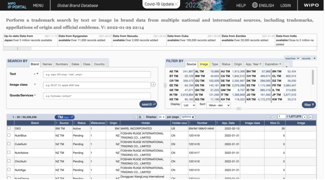This screenshot has width=325, height=180.
Task: Sort results by App. Date column arrows
Action: click(x=217, y=123)
